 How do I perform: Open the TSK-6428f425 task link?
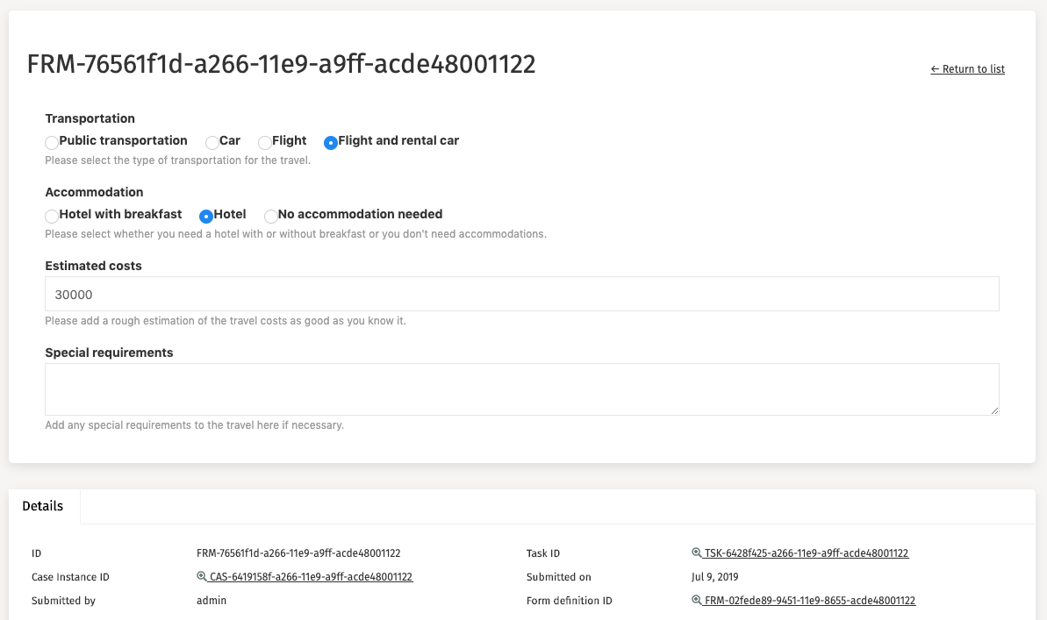[806, 553]
